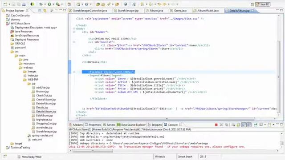This screenshot has width=285, height=160.
Task: Click the Open Web Browser globe icon
Action: click(126, 4)
